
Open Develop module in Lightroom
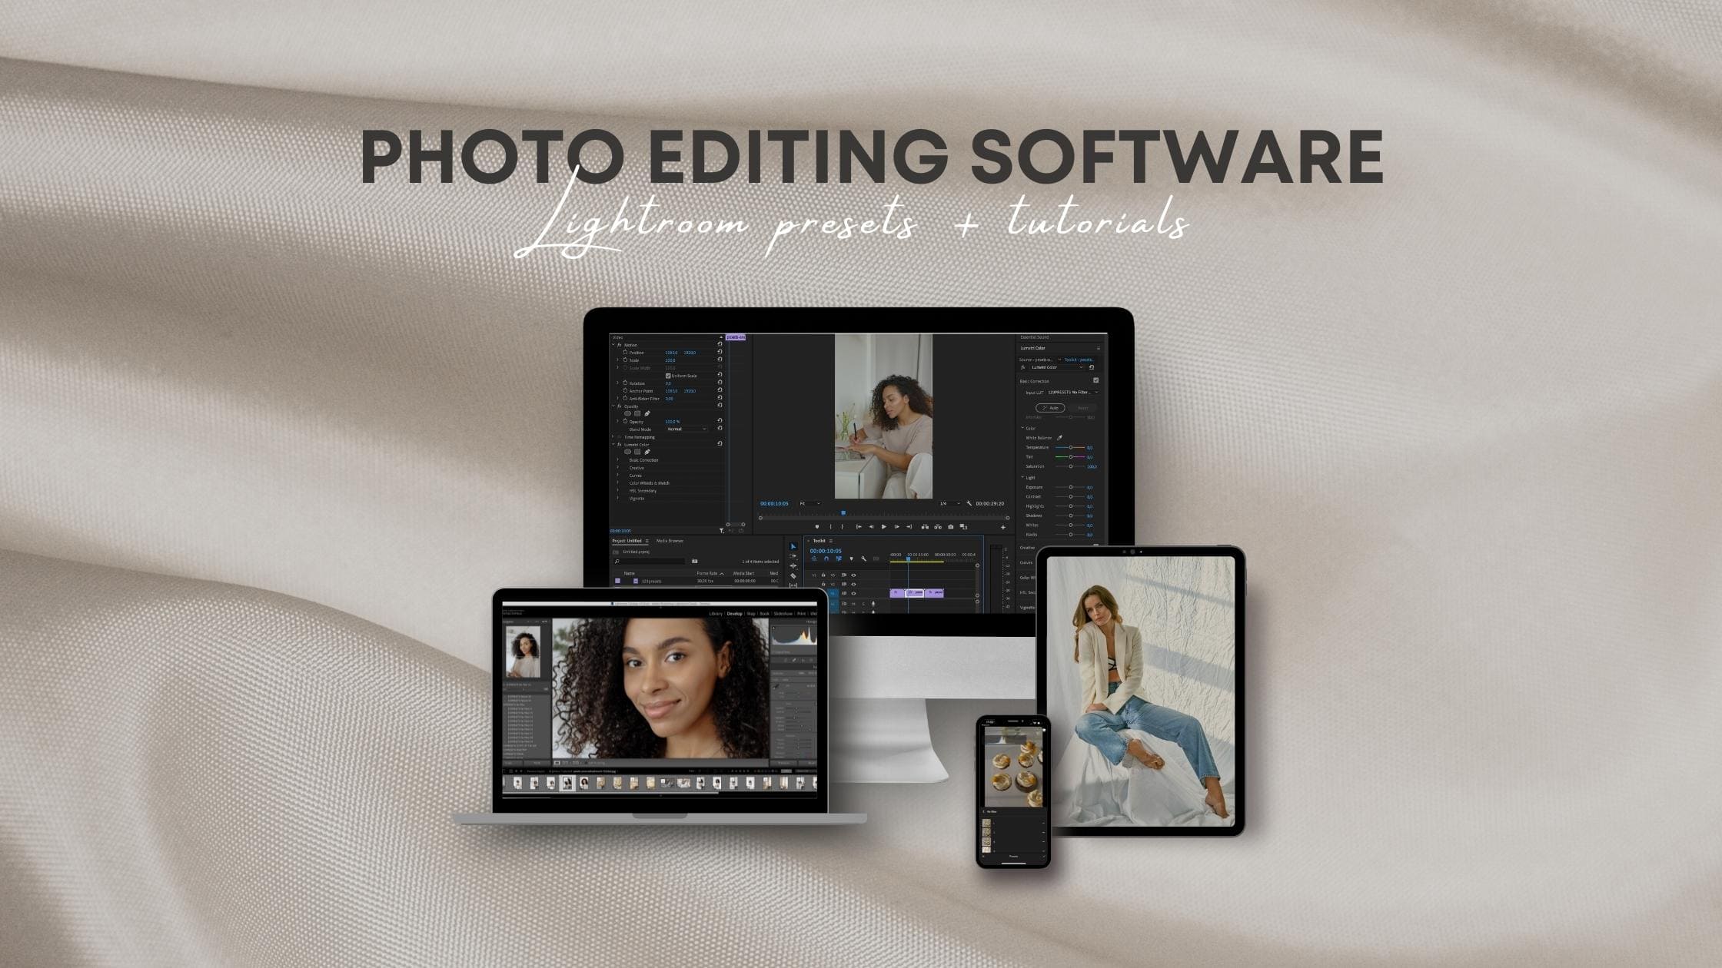click(735, 614)
